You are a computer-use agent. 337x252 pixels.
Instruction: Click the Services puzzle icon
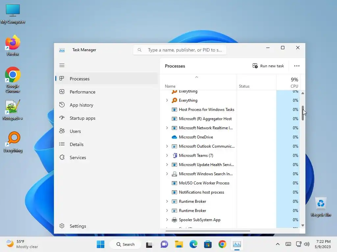62,157
